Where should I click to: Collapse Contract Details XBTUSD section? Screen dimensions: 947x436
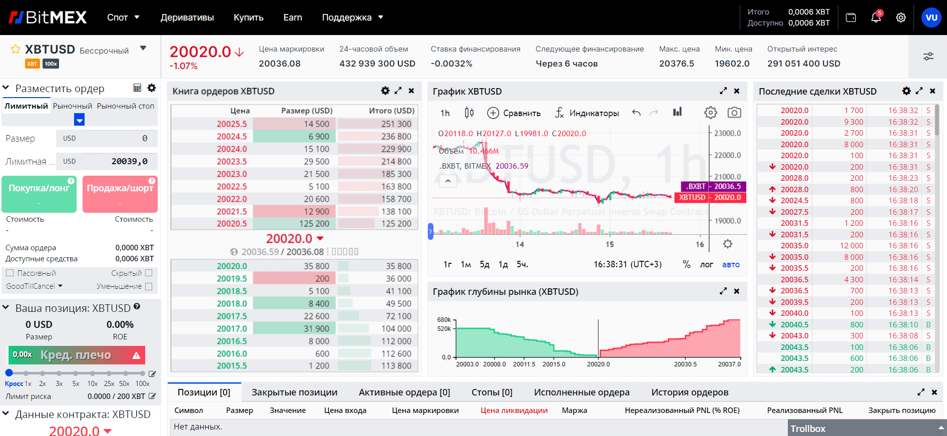pos(6,413)
